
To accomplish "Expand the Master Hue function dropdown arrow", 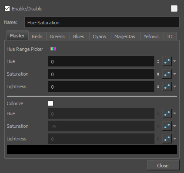I will [x=175, y=61].
